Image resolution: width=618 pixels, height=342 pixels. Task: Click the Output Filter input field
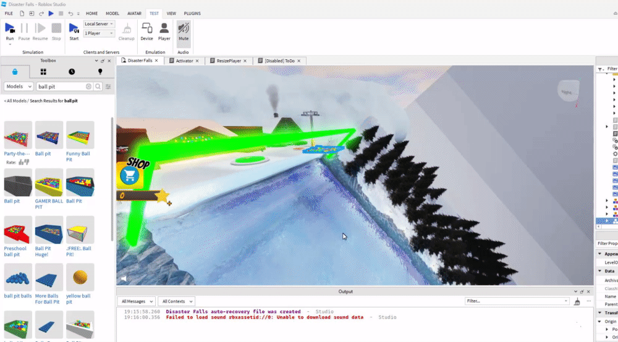click(x=517, y=301)
